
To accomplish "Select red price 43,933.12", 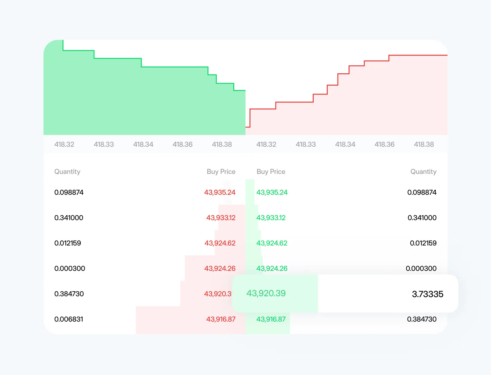I will tap(221, 218).
